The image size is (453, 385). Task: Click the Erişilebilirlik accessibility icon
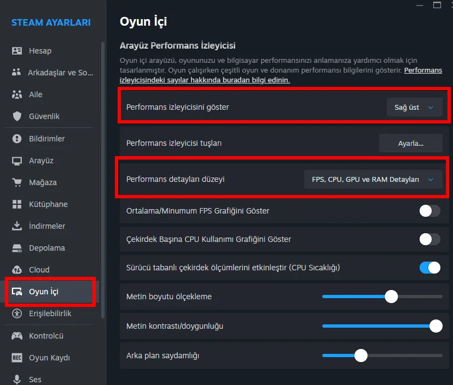coord(17,313)
